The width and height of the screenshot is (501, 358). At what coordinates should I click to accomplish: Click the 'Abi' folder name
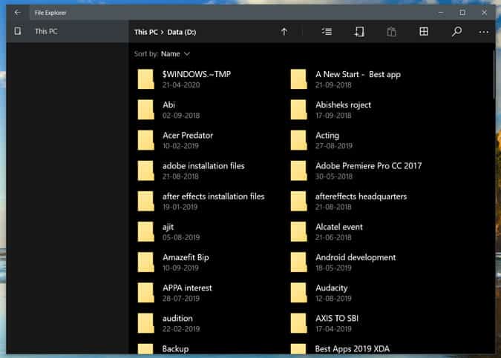pos(168,105)
